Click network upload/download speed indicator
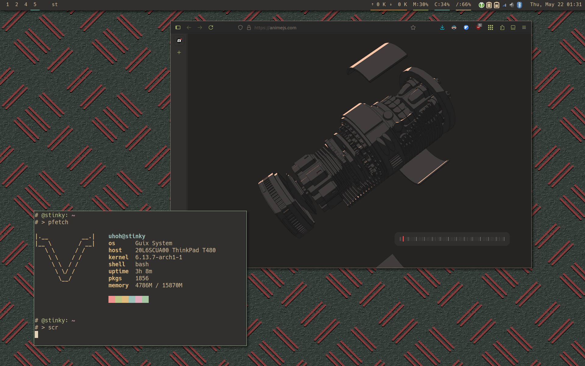Image resolution: width=585 pixels, height=366 pixels. (389, 5)
